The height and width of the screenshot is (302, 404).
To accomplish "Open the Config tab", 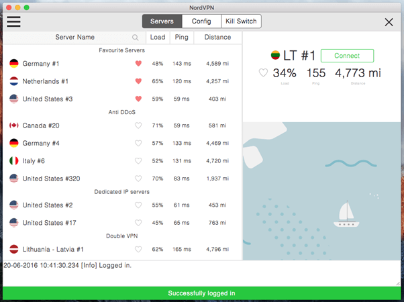I will pos(201,21).
